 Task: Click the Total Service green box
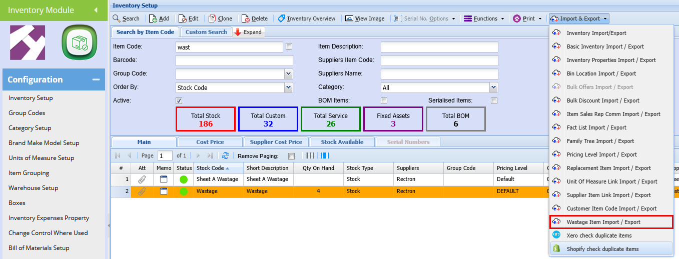331,119
